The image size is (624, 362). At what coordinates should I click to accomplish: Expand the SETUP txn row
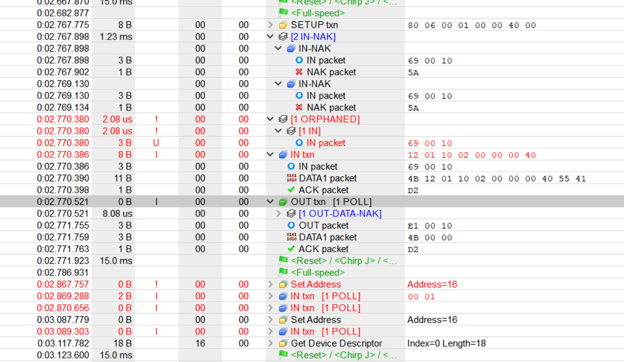click(270, 25)
